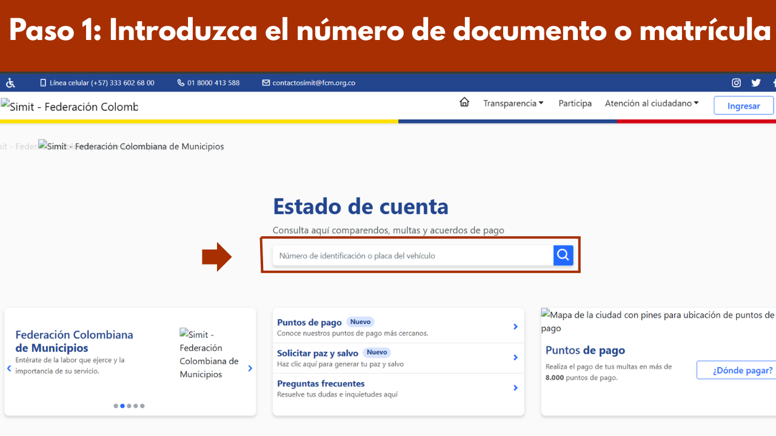The width and height of the screenshot is (776, 436).
Task: Select the first carousel dot
Action: (116, 406)
